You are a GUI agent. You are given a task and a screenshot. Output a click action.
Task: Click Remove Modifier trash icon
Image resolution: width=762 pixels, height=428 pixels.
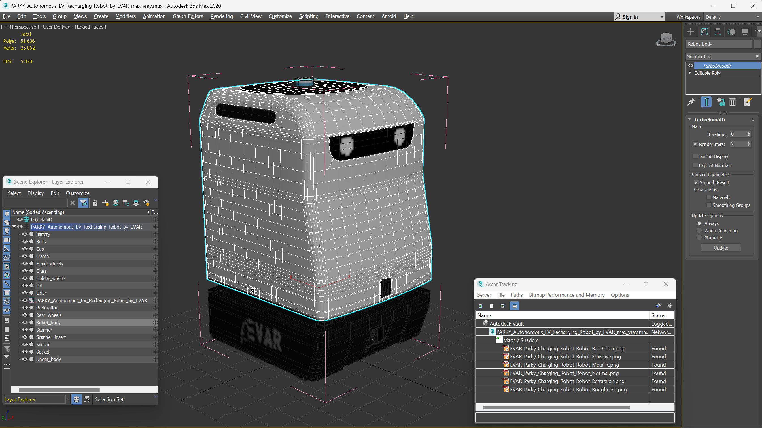[733, 102]
